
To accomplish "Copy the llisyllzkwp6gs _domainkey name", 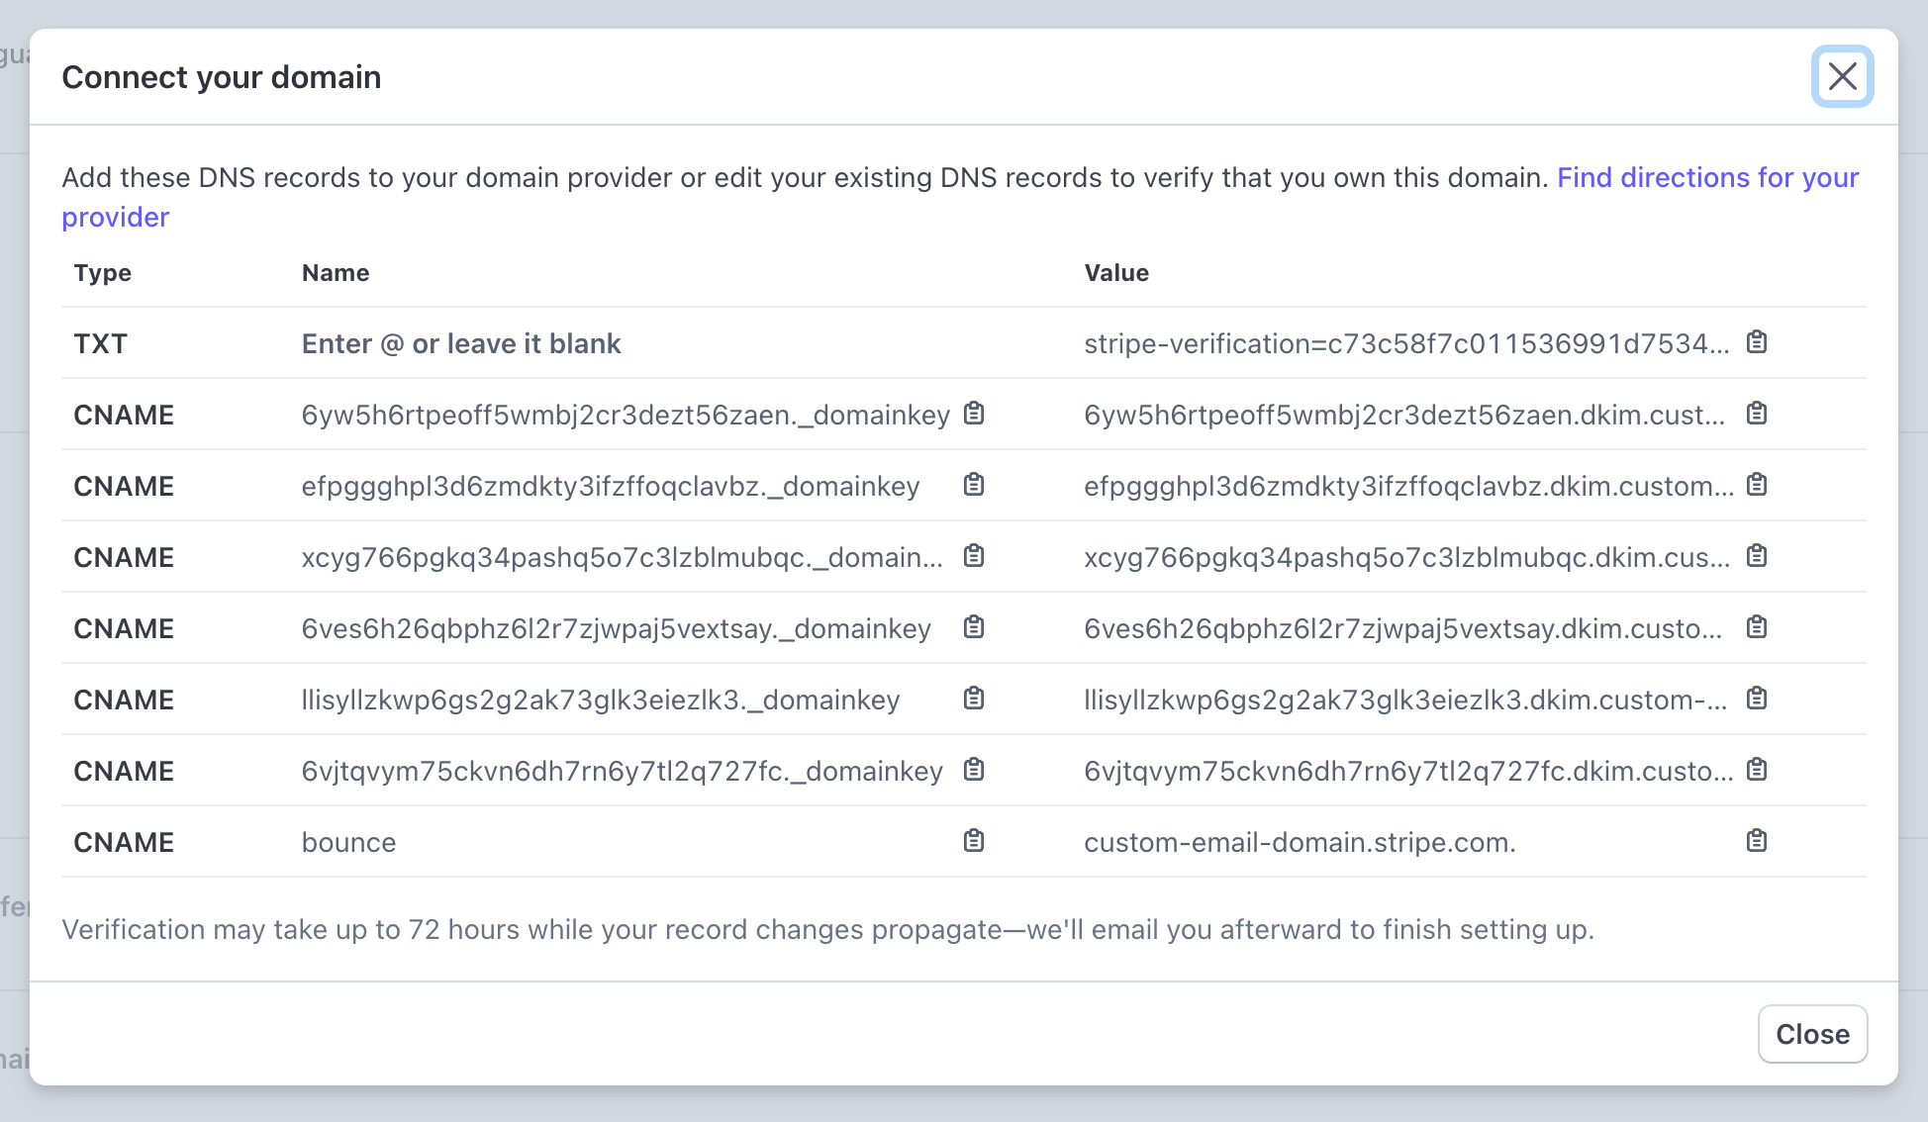I will [974, 699].
